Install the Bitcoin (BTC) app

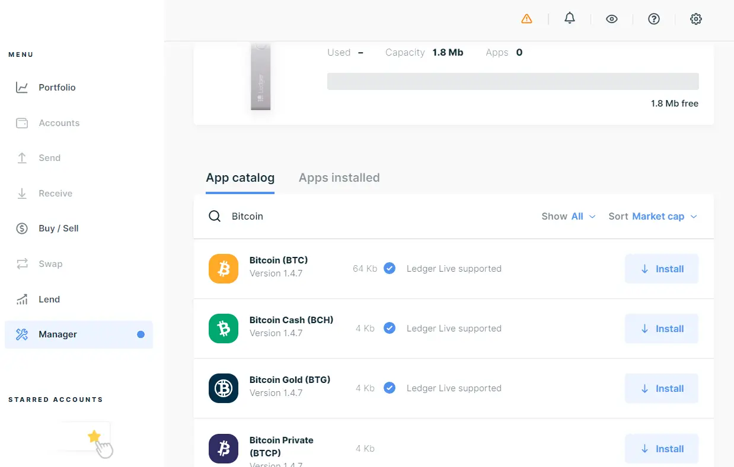click(662, 269)
